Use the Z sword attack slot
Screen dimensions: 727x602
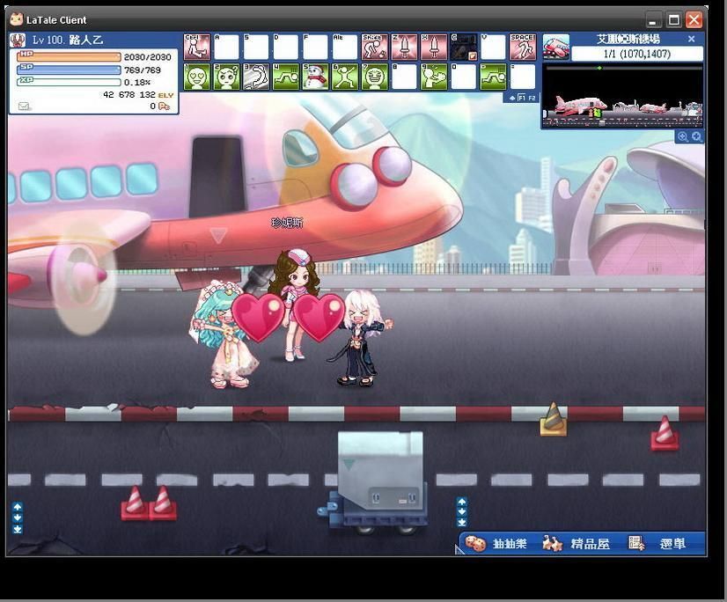(404, 47)
